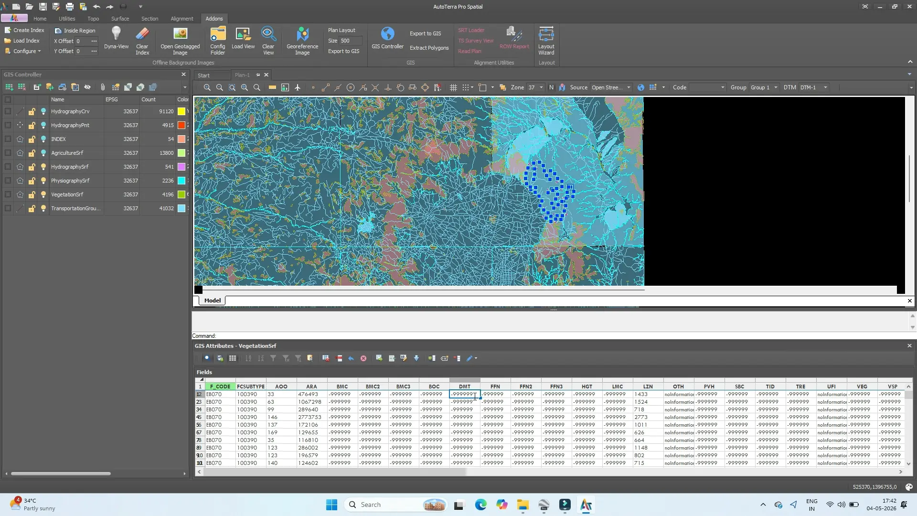Click the download arrow icon in GIS Attributes toolbar
This screenshot has height=516, width=917.
416,358
